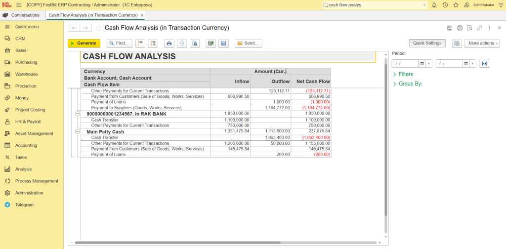Open the Sales section
This screenshot has width=506, height=249.
[21, 50]
